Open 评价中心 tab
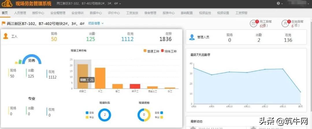Screen dimensions: 312x129 point(114,13)
